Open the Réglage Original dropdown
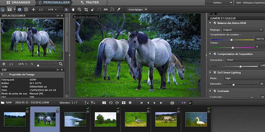 (243, 30)
